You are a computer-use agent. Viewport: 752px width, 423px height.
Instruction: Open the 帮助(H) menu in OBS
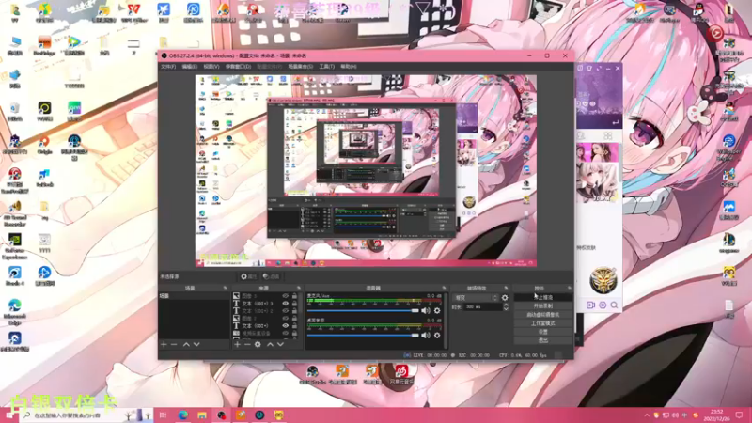coord(349,67)
